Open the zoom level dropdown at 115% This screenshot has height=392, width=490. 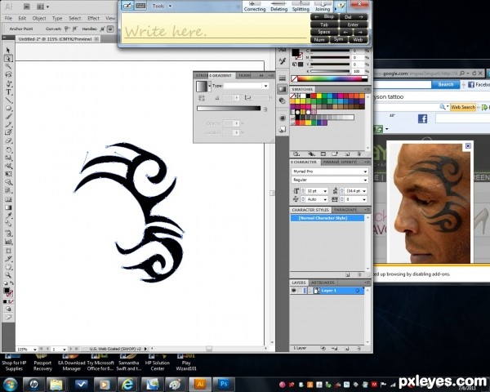[34, 350]
